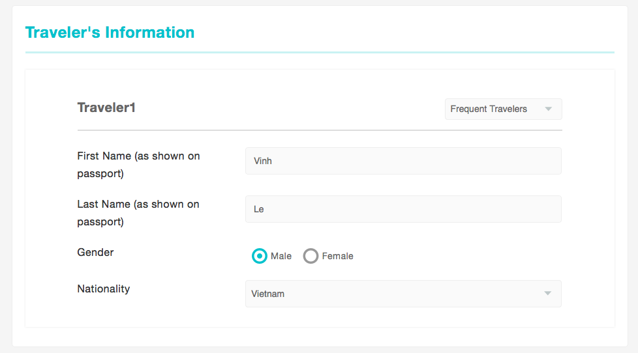Click the "Vietnam" value in Nationality
This screenshot has height=353, width=638.
pos(267,294)
